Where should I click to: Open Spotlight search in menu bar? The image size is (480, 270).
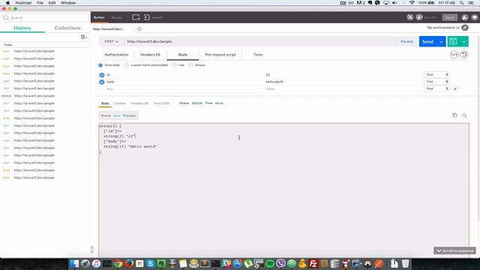pos(462,3)
